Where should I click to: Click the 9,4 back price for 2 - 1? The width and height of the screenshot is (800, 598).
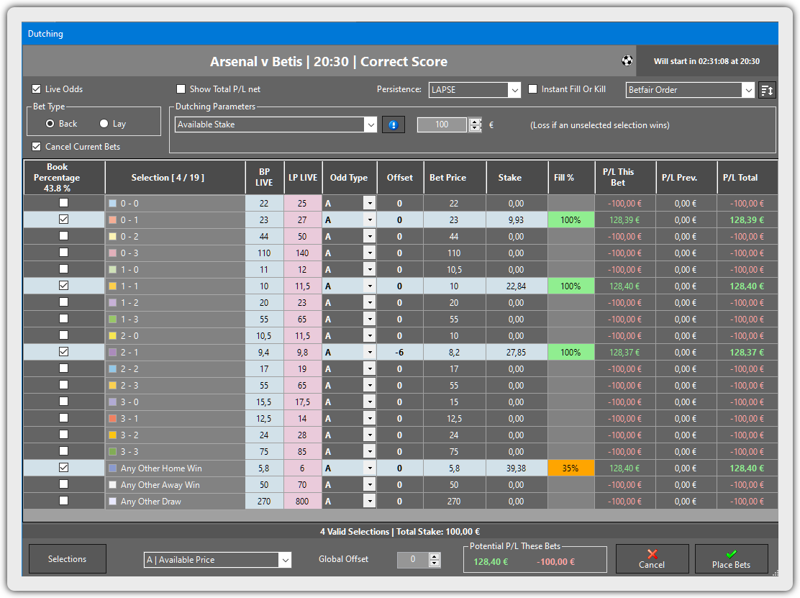[x=264, y=352]
